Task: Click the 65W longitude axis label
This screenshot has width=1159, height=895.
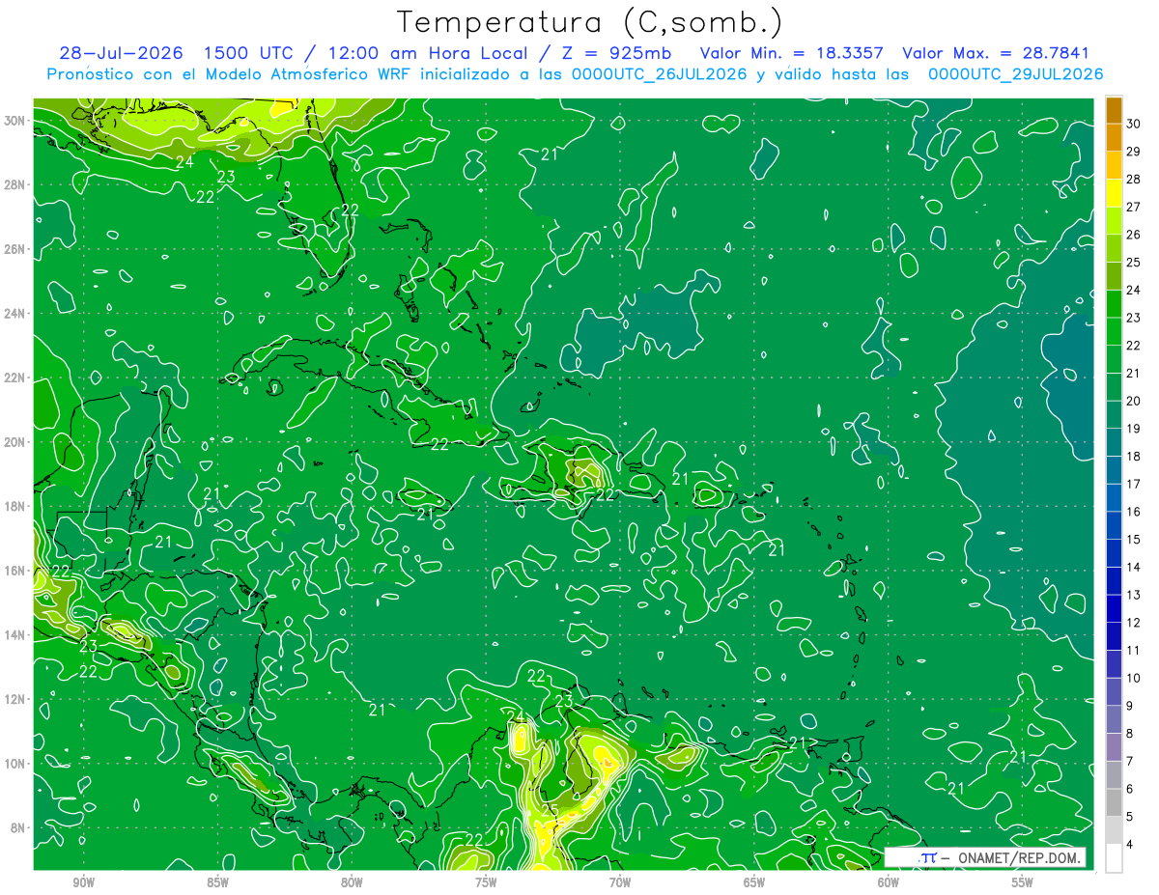Action: click(753, 882)
